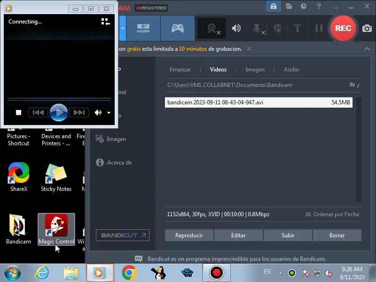Switch to the Empezar tab
This screenshot has width=376, height=282.
point(180,70)
